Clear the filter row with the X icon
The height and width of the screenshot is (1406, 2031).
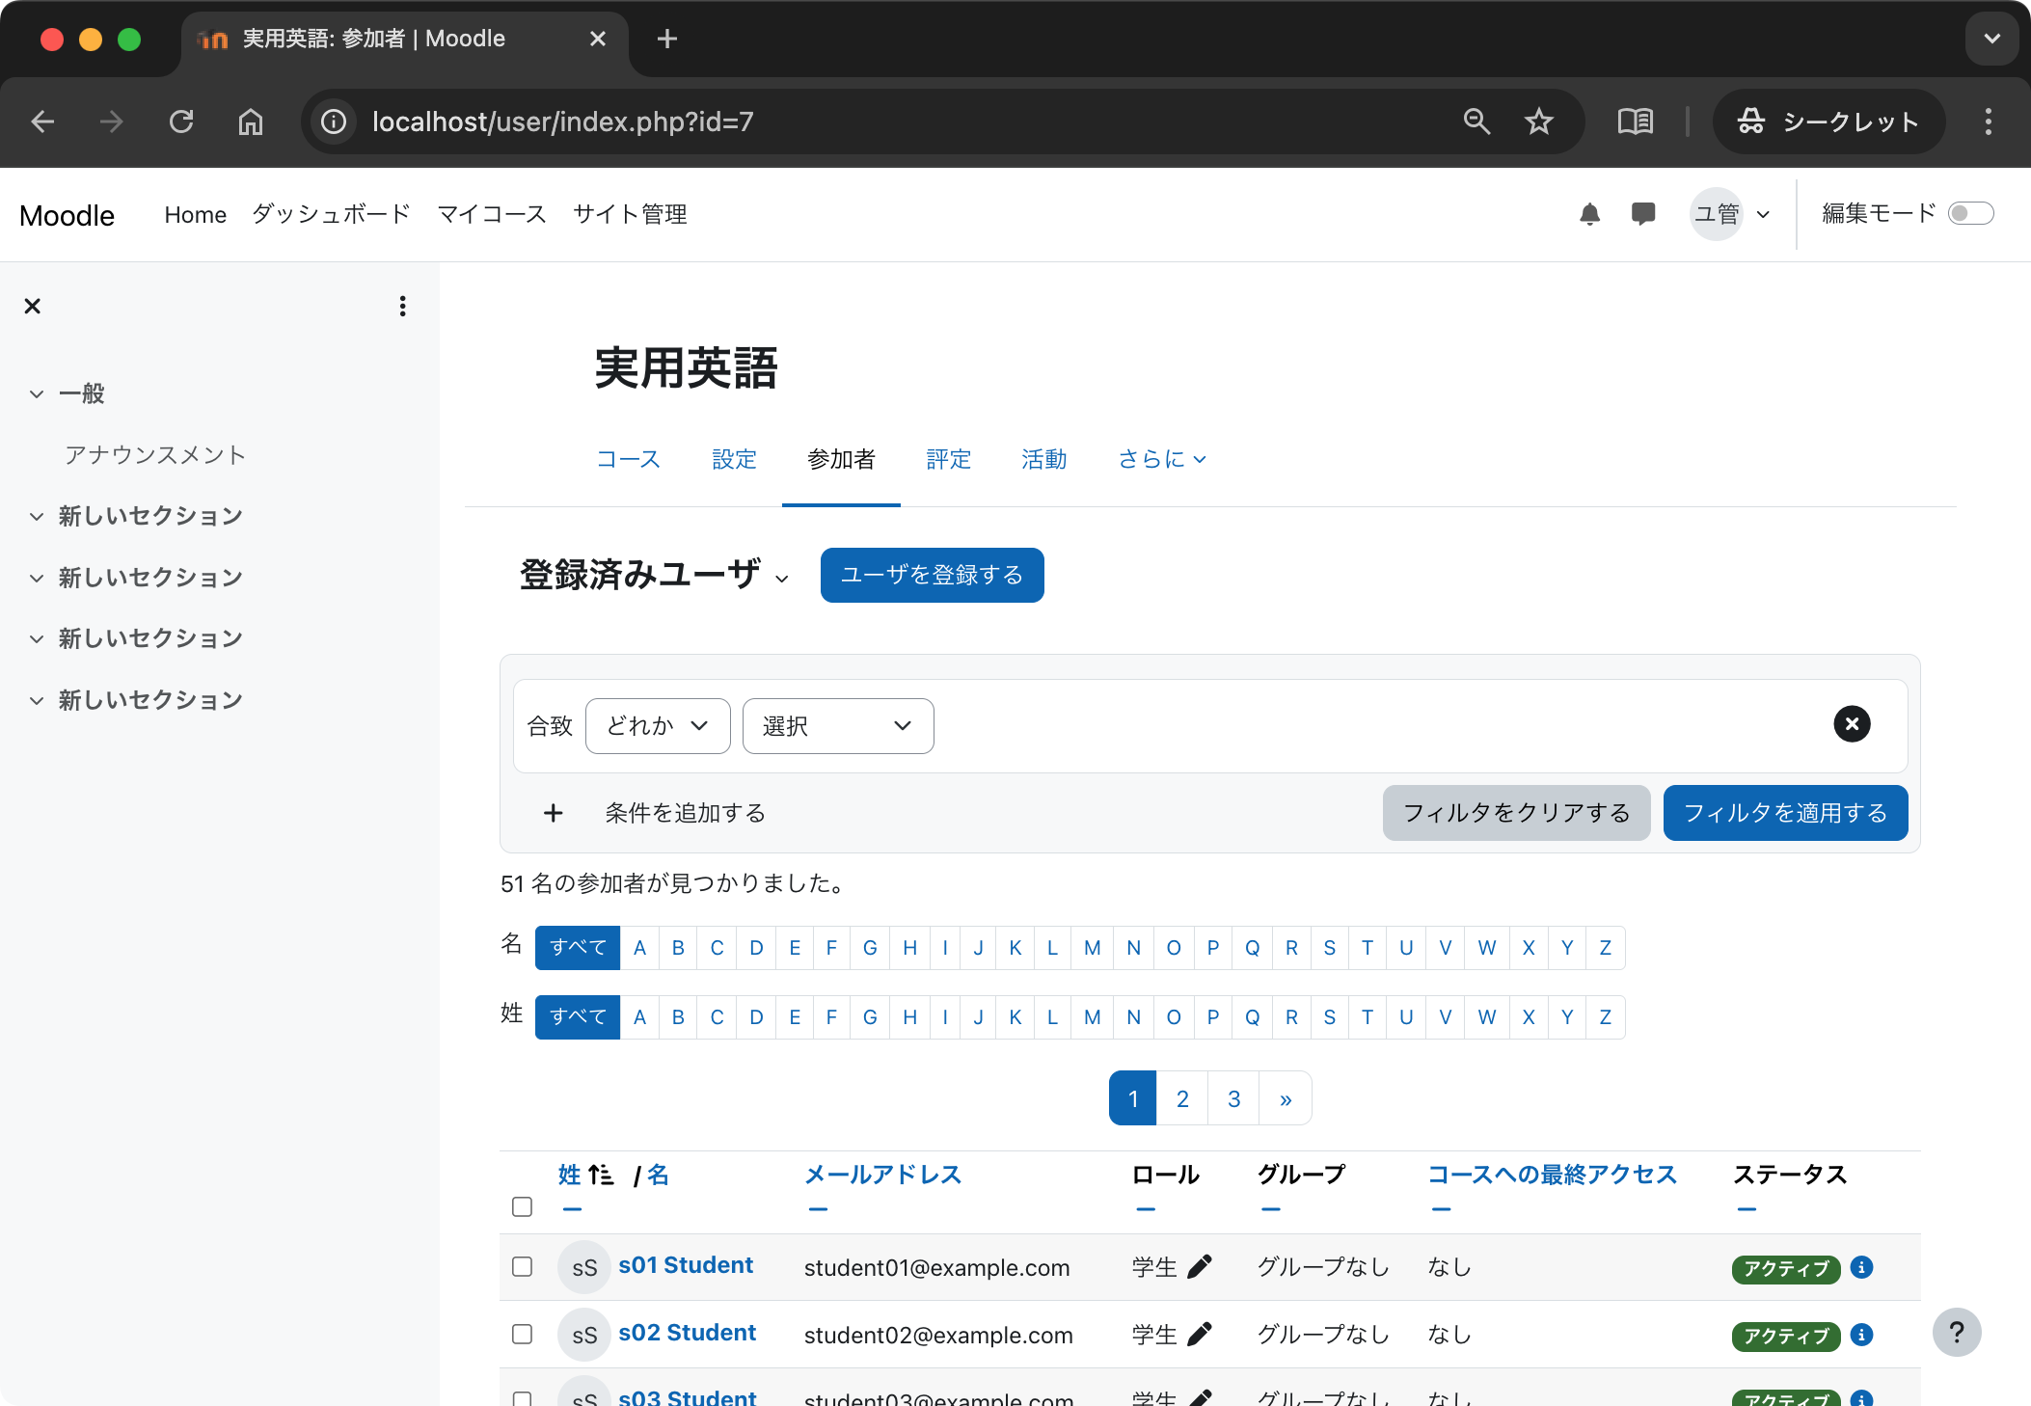click(x=1851, y=724)
